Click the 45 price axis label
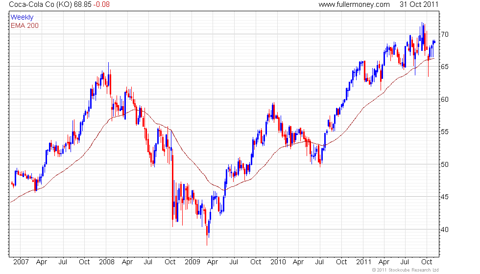480x274 pixels. [x=445, y=197]
